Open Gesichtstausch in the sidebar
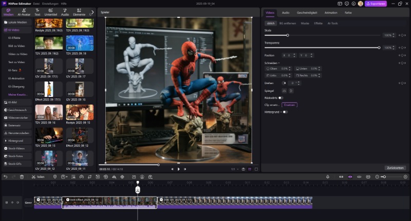 [17, 110]
